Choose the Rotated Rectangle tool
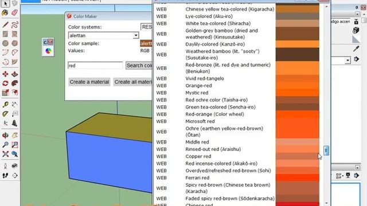 pyautogui.click(x=14, y=34)
